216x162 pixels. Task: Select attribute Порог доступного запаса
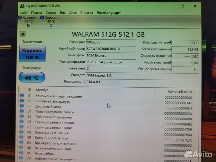point(55,112)
